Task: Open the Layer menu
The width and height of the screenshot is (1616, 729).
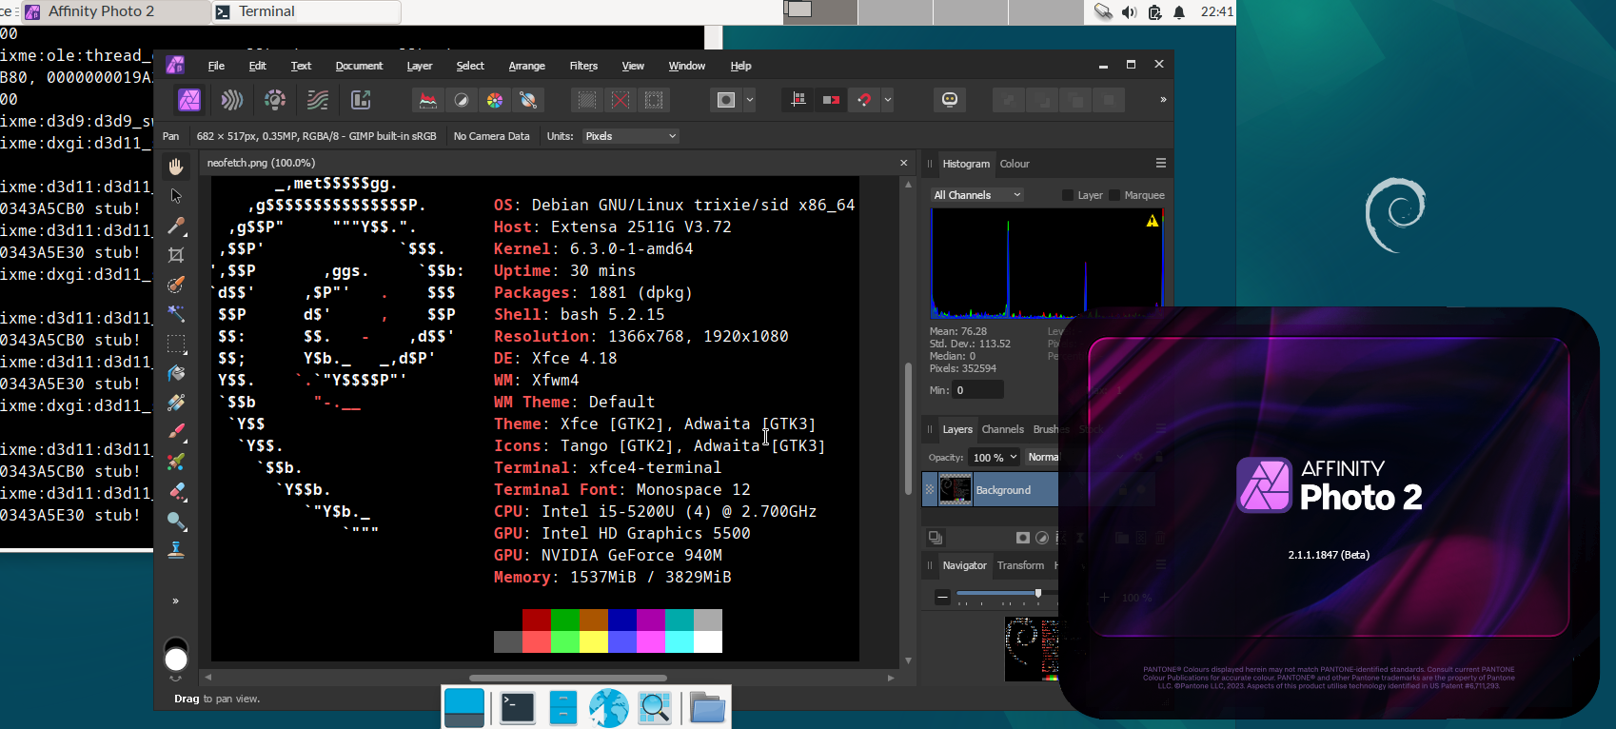Action: coord(420,66)
